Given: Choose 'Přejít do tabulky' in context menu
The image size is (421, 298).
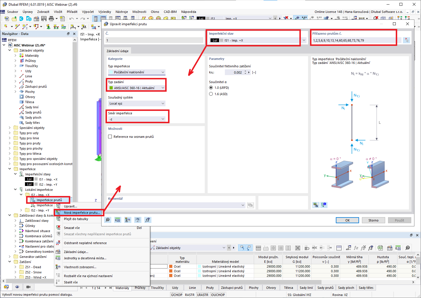Looking at the screenshot, I should (x=76, y=219).
